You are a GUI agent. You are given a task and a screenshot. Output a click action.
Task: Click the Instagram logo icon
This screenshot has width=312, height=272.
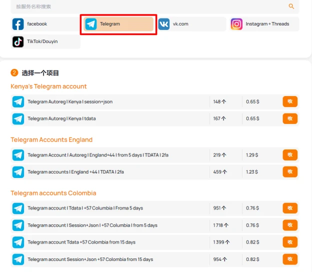click(x=236, y=24)
